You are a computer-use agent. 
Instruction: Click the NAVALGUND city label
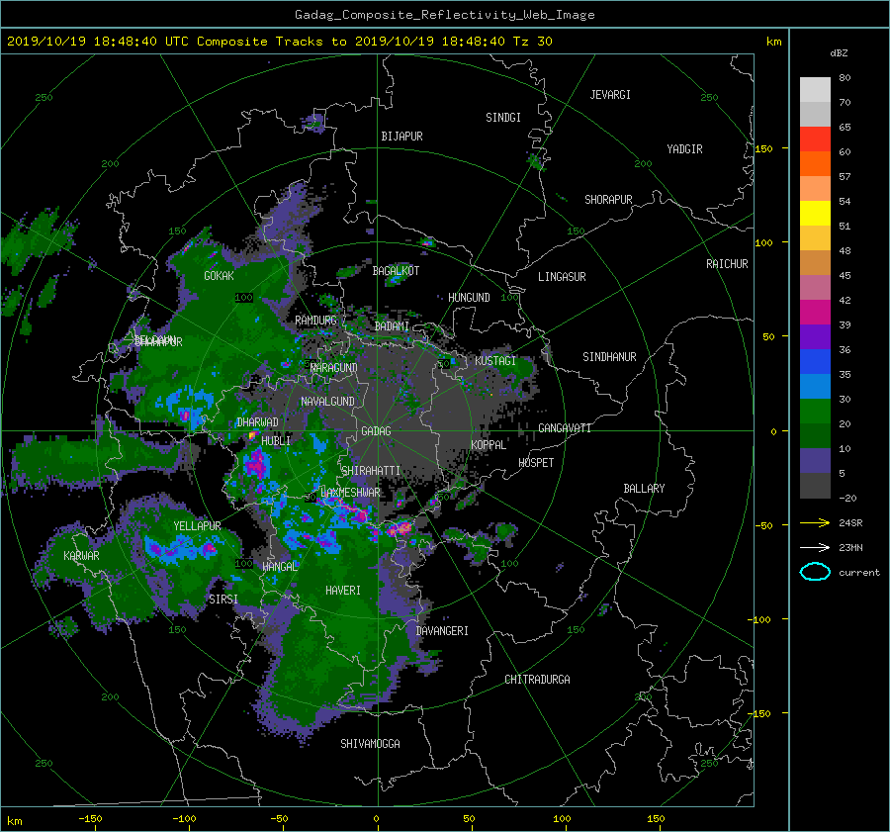coord(327,402)
